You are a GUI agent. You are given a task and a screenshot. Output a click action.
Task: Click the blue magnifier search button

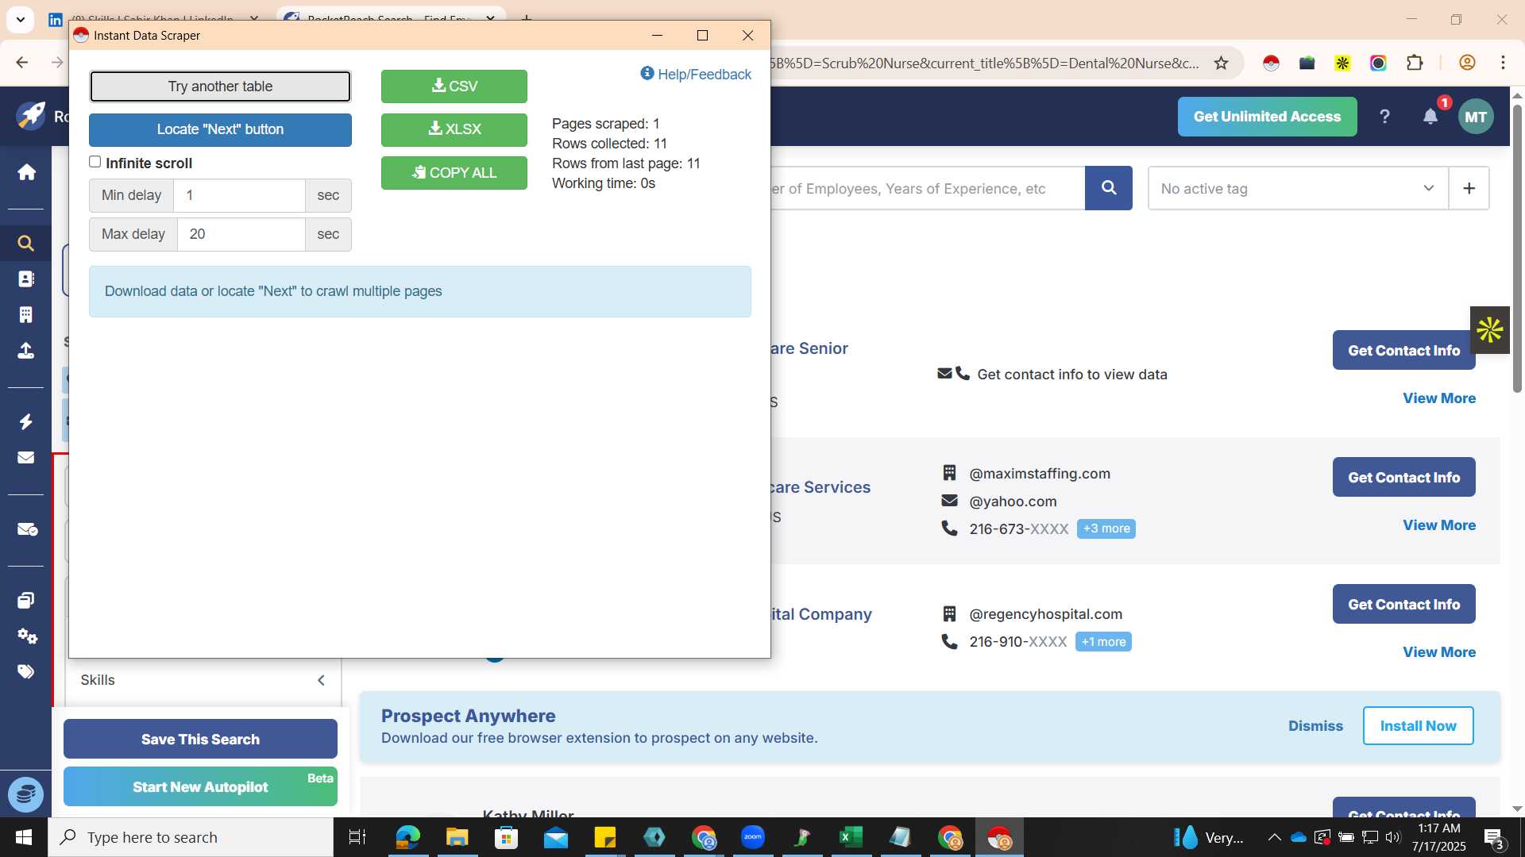pos(1109,188)
